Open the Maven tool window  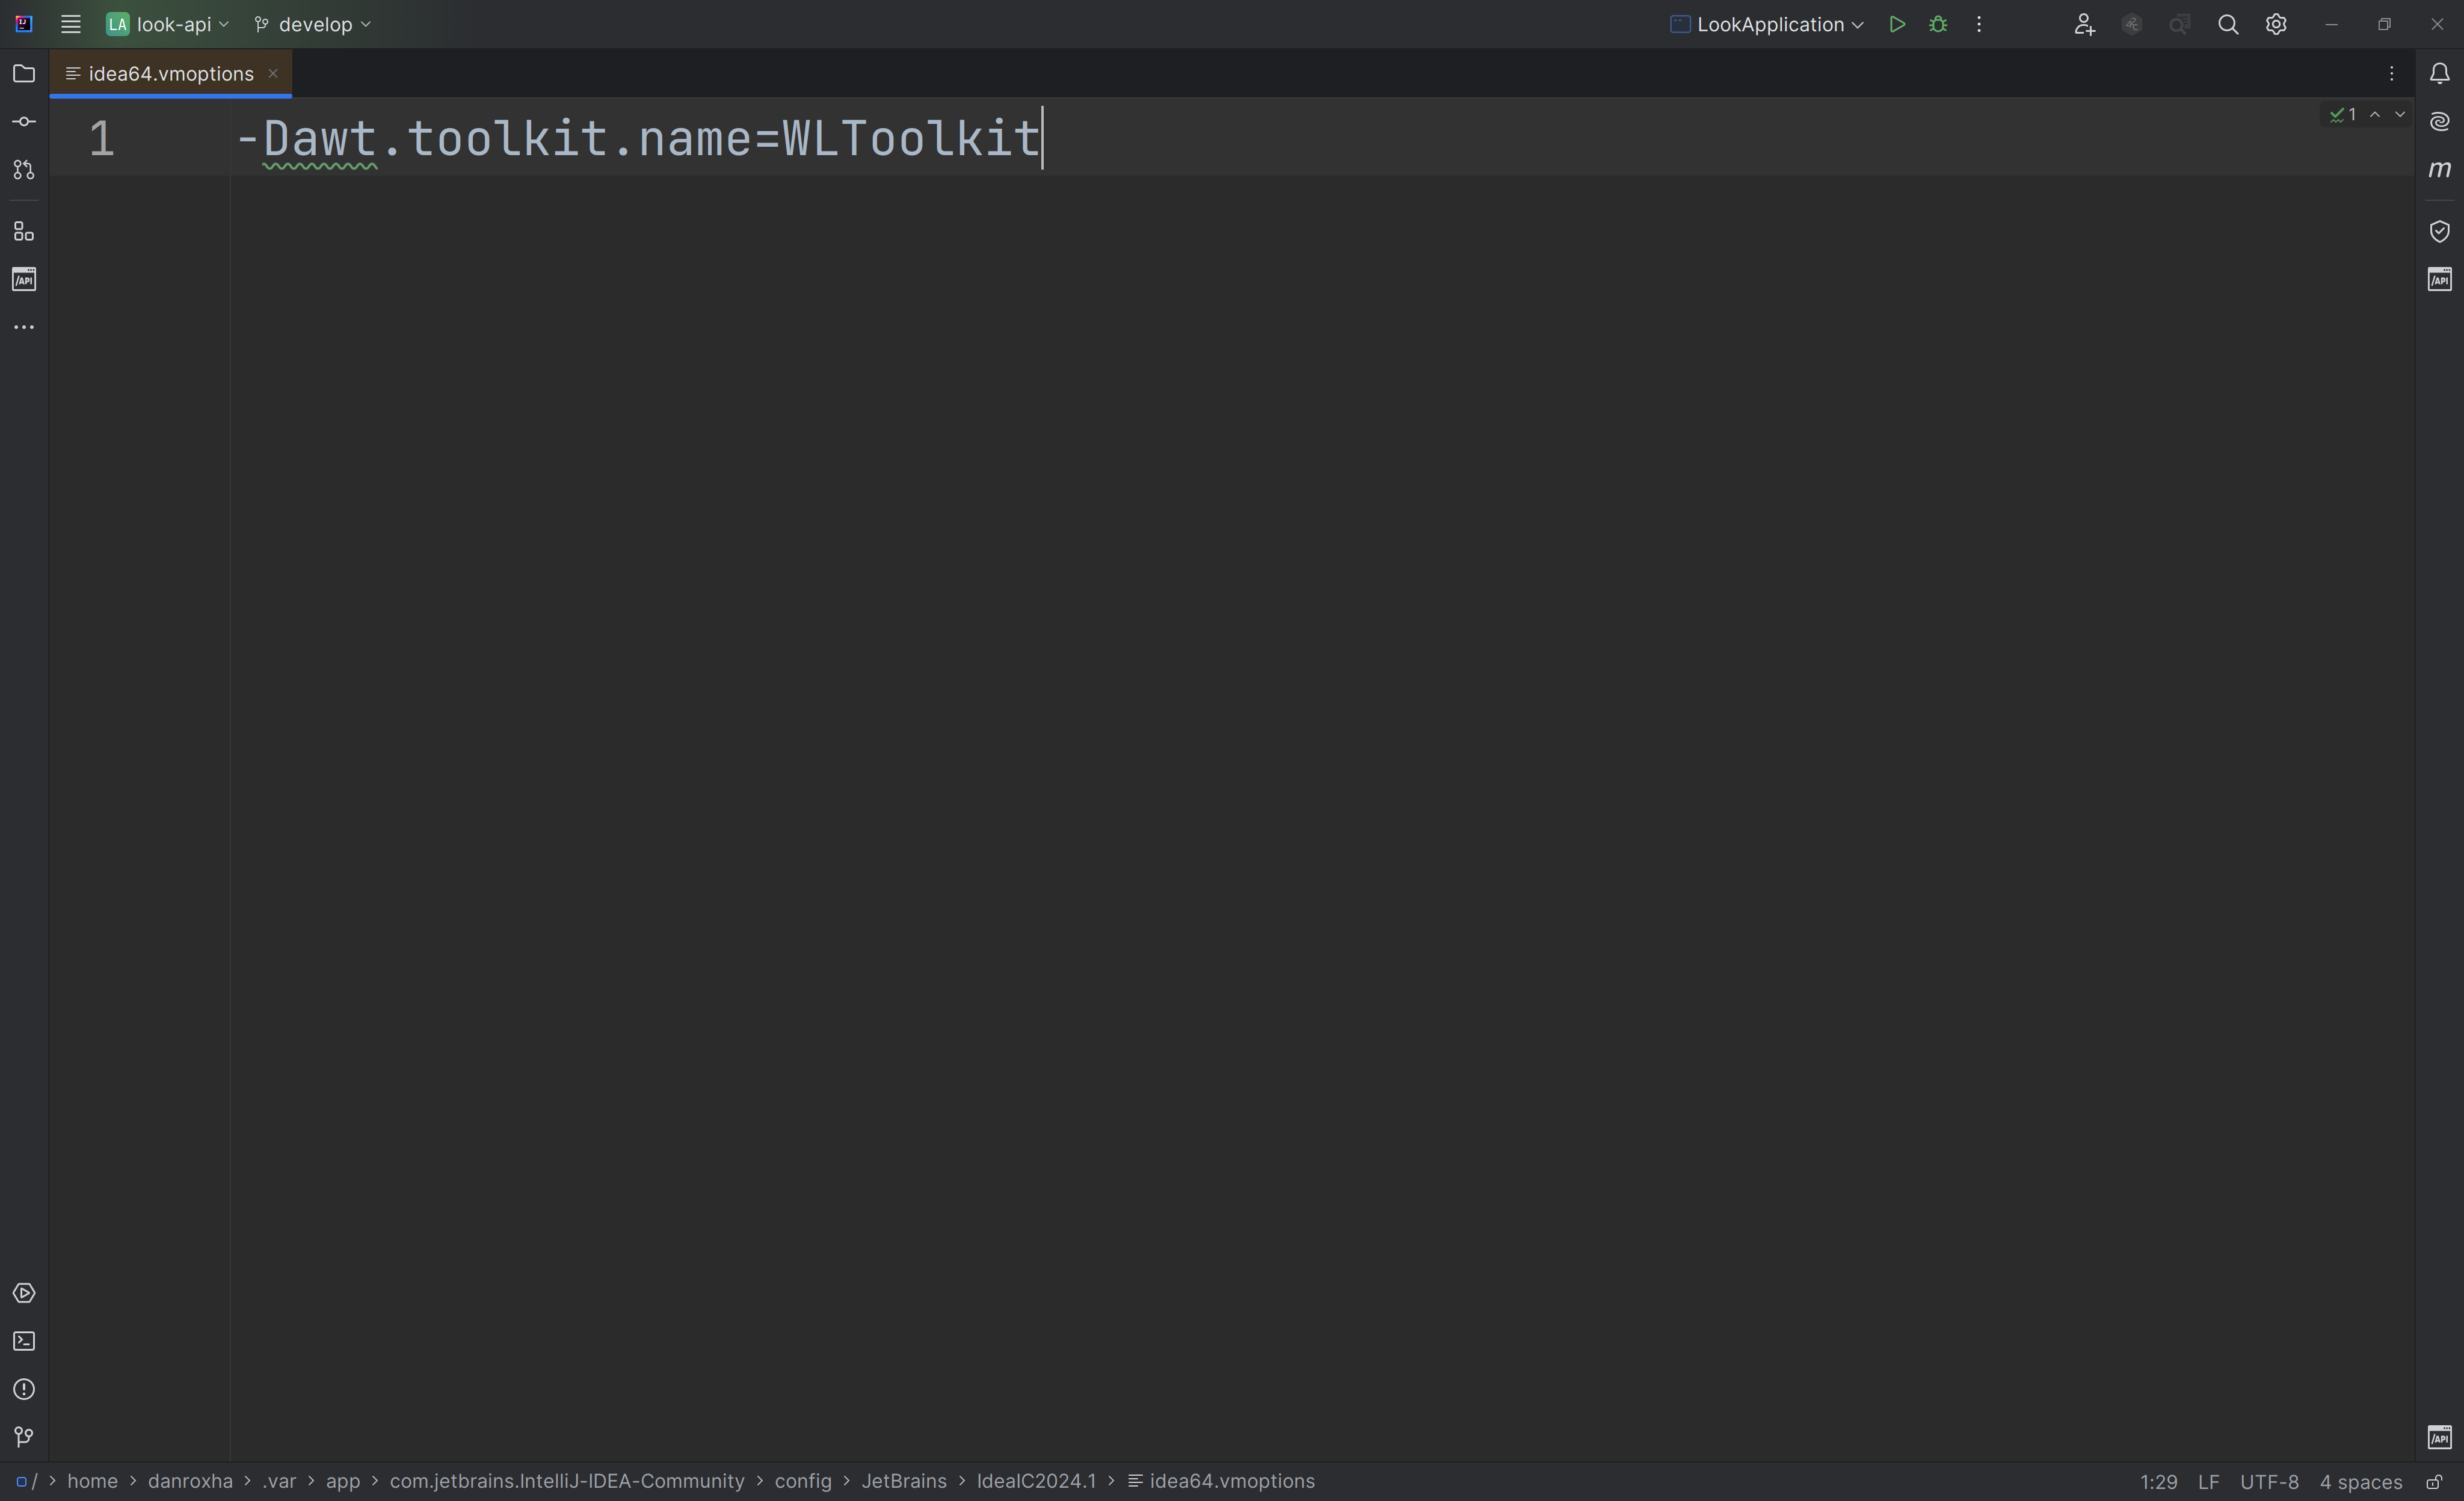(2440, 170)
